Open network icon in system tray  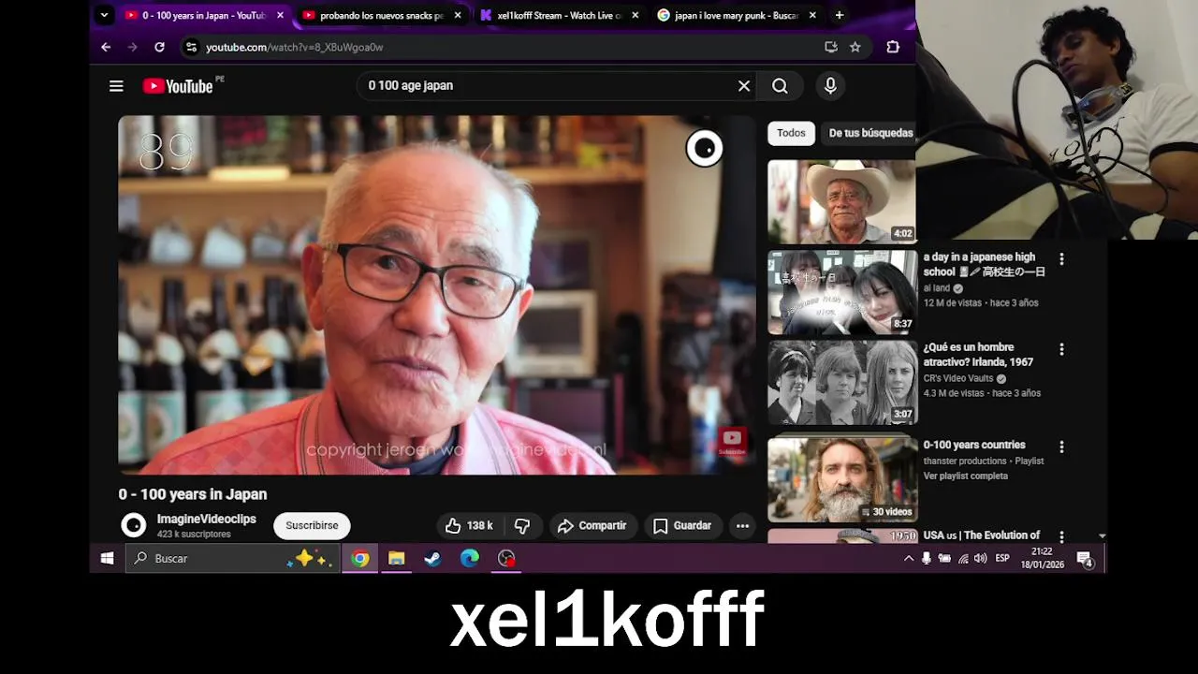point(962,558)
